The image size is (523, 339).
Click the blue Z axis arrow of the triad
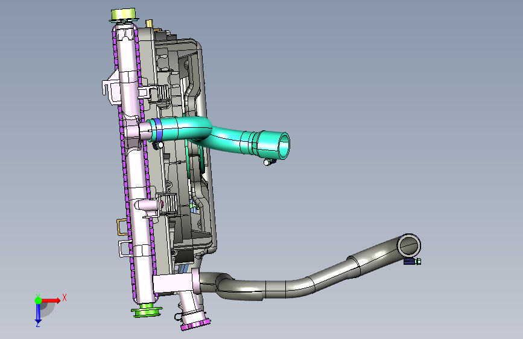pos(38,314)
